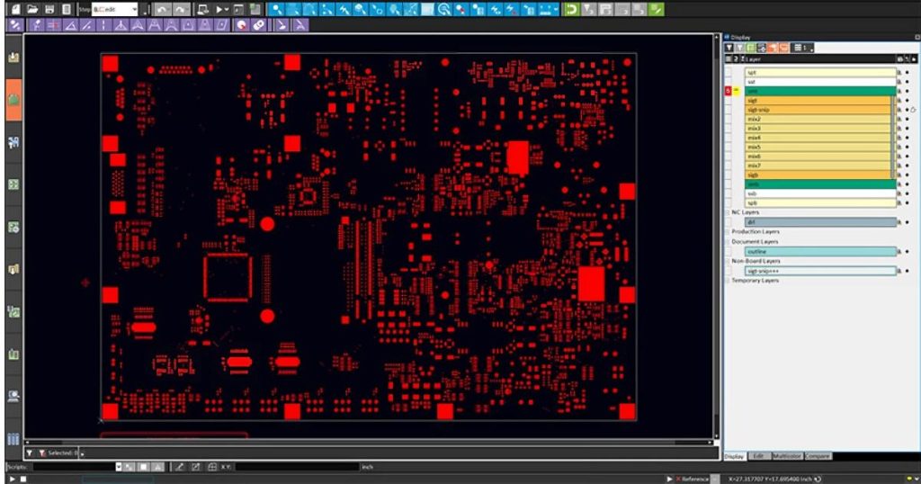Toggle visibility checkbox for spt layer
This screenshot has height=484, width=921.
[x=729, y=72]
